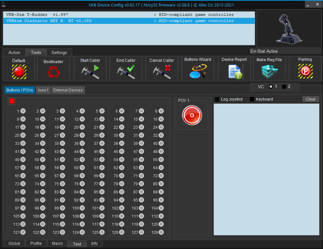Clear the joystick log
323x249 pixels.
point(311,99)
